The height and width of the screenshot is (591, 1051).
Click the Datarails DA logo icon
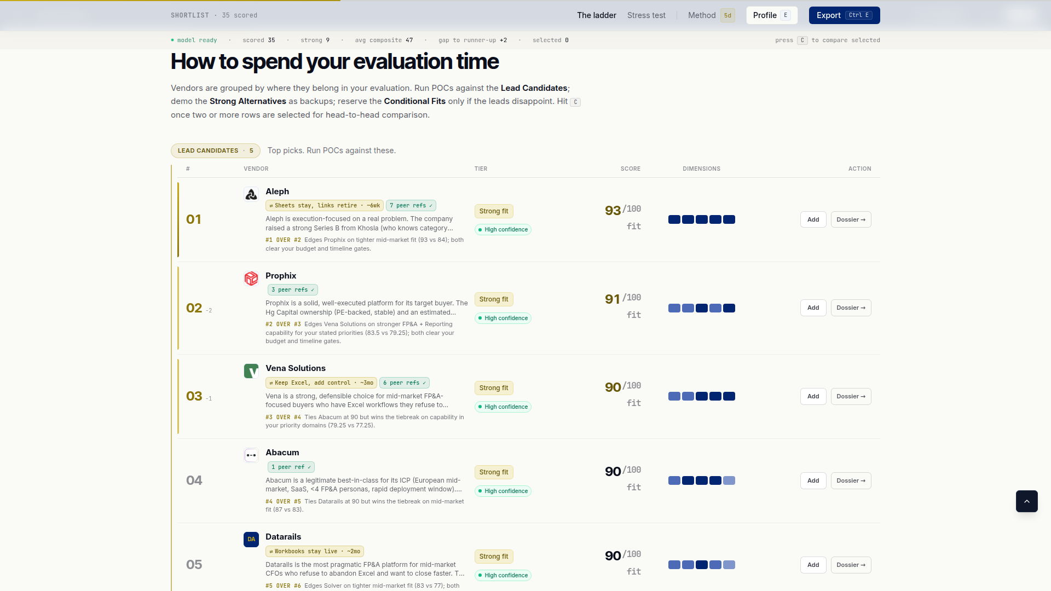click(x=251, y=540)
